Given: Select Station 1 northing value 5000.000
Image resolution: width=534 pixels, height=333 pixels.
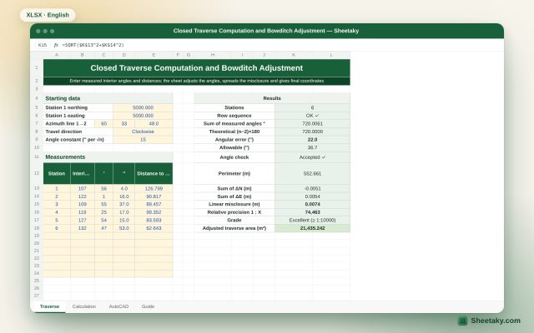Looking at the screenshot, I should 143,107.
